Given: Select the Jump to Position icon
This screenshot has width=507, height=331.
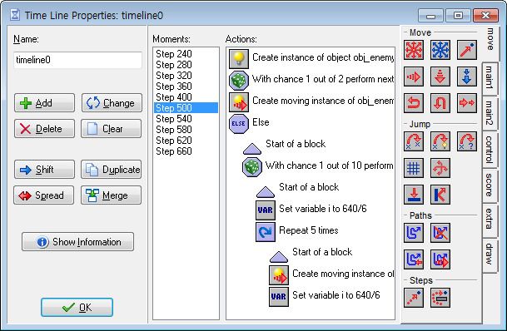Looking at the screenshot, I should [414, 141].
